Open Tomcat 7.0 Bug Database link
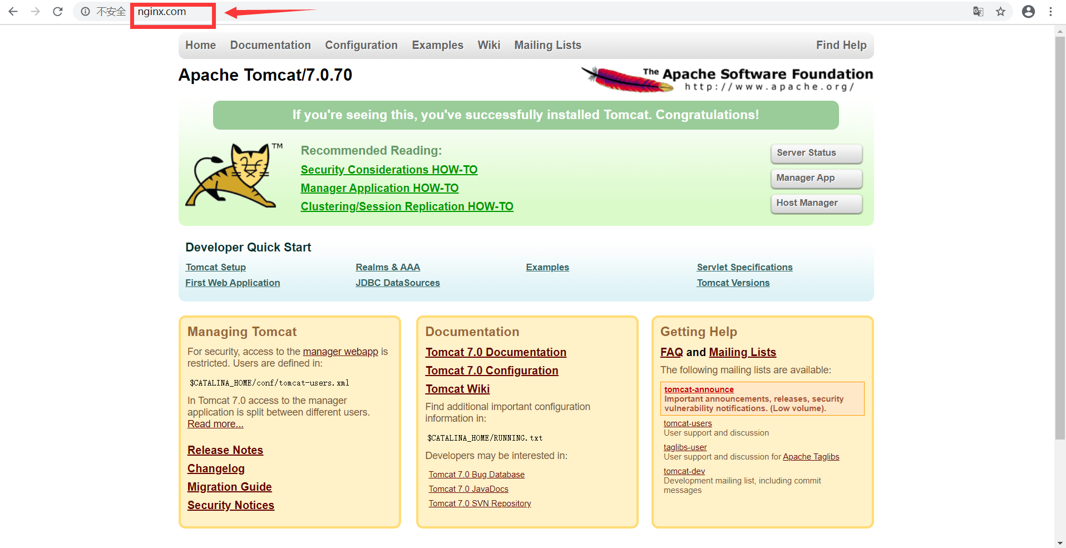This screenshot has width=1066, height=548. point(476,475)
